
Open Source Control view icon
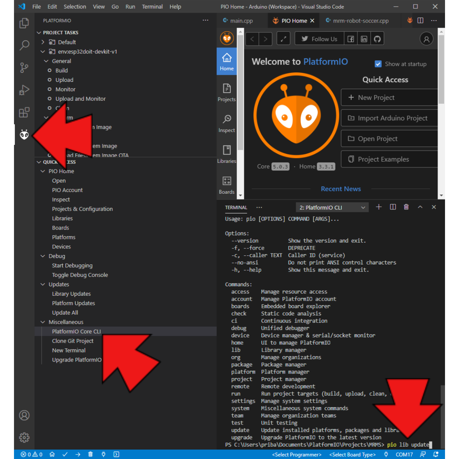click(24, 67)
